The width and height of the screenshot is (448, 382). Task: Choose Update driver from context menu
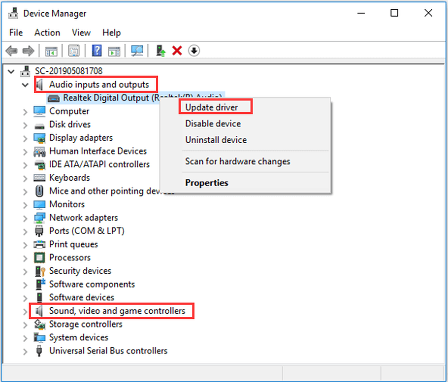[212, 107]
